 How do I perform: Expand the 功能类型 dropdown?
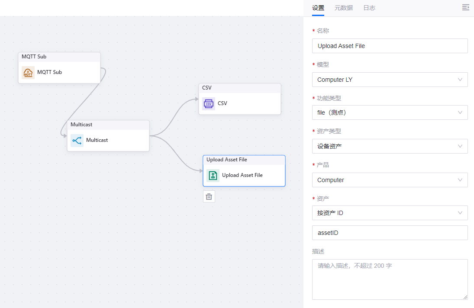[390, 112]
